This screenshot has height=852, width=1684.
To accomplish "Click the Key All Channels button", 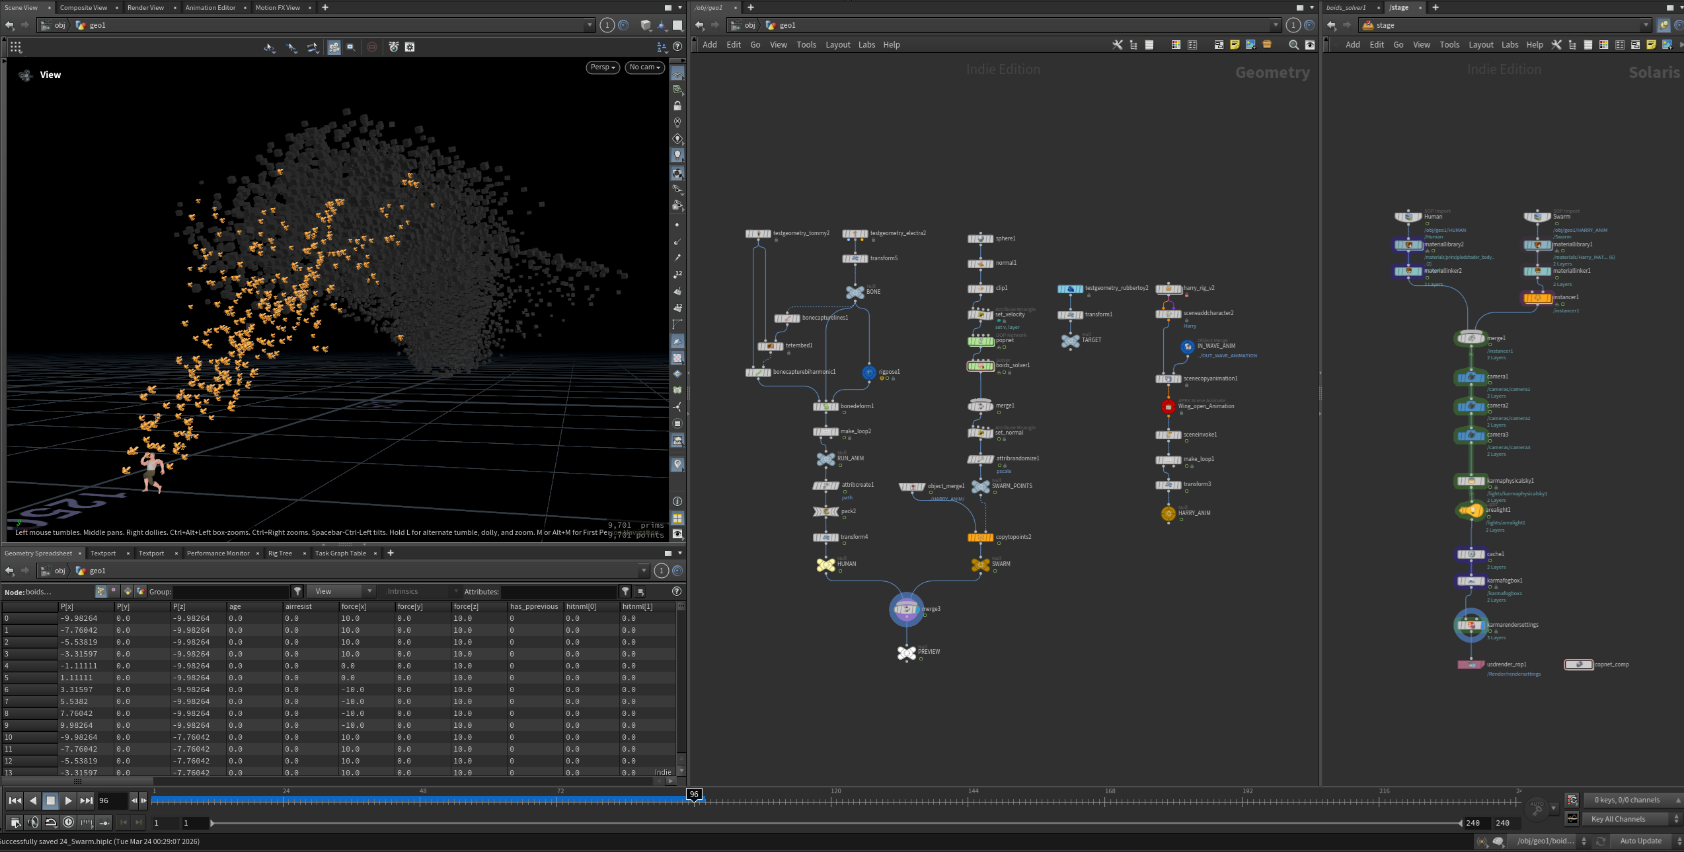I will point(1618,819).
